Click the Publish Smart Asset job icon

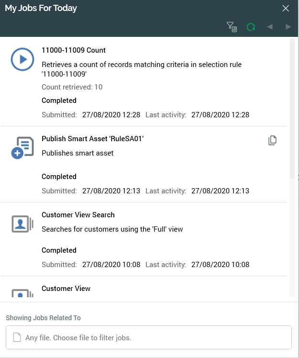[x=22, y=148]
